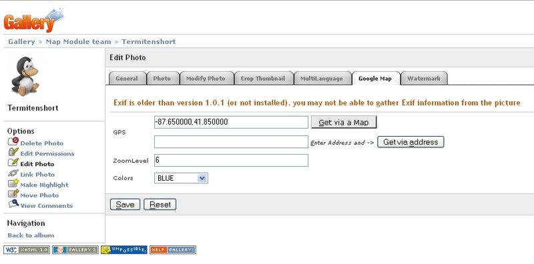
Task: Open the Colors dropdown showing BLUE
Action: click(181, 178)
